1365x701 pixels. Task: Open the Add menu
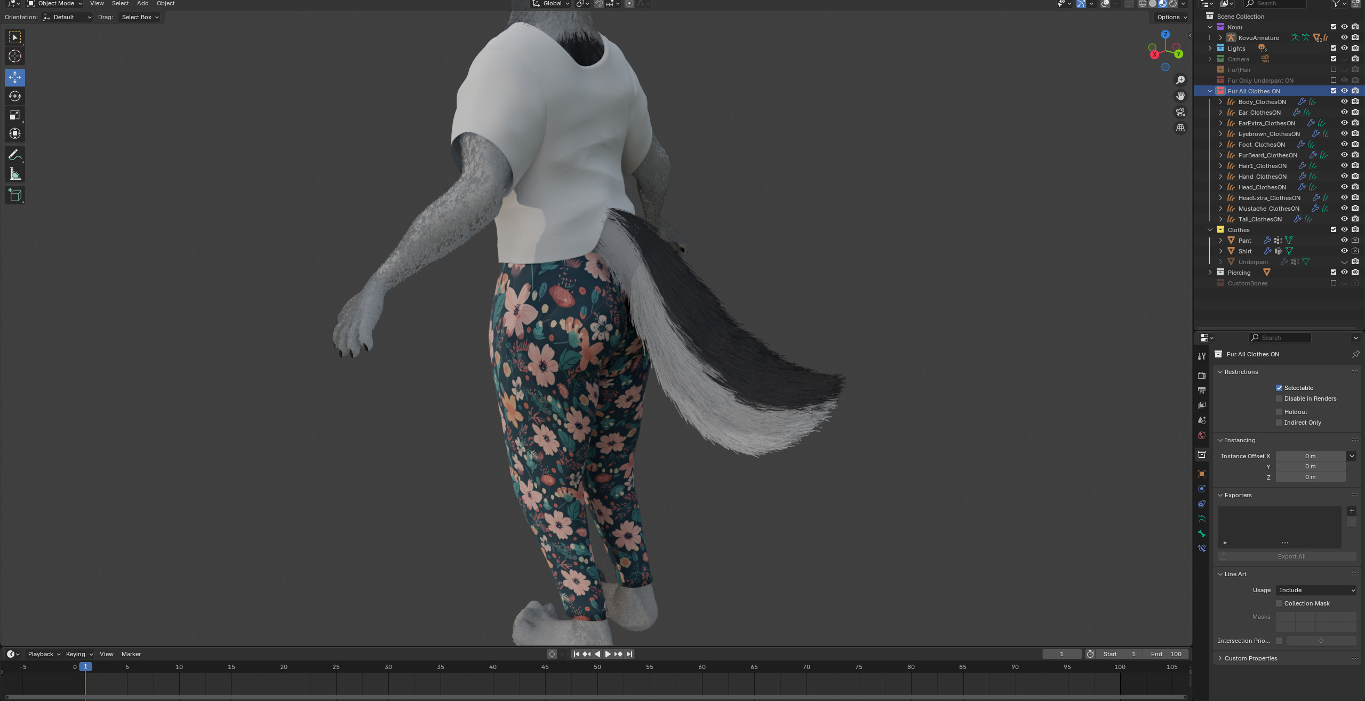[142, 4]
